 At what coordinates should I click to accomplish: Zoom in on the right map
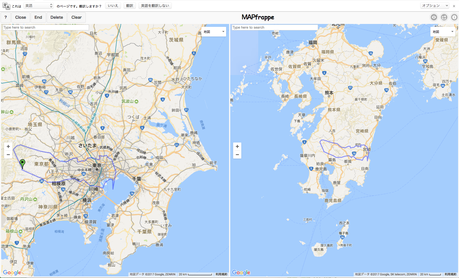coord(237,147)
